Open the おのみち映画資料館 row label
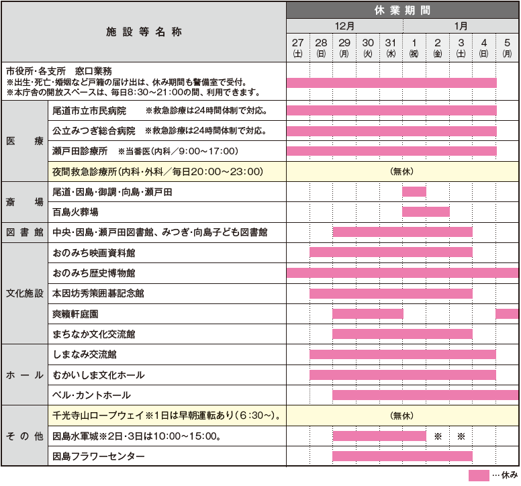 (94, 253)
